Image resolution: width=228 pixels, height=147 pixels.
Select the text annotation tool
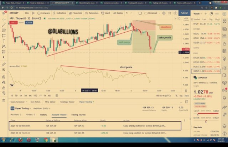click(x=4, y=41)
